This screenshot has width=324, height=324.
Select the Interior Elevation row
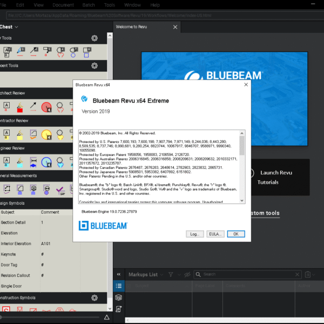tap(36, 244)
